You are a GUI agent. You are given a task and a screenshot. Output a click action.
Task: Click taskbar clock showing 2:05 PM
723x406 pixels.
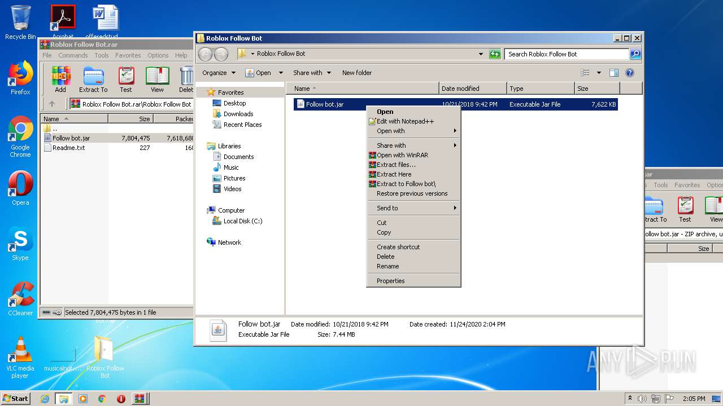click(x=693, y=399)
